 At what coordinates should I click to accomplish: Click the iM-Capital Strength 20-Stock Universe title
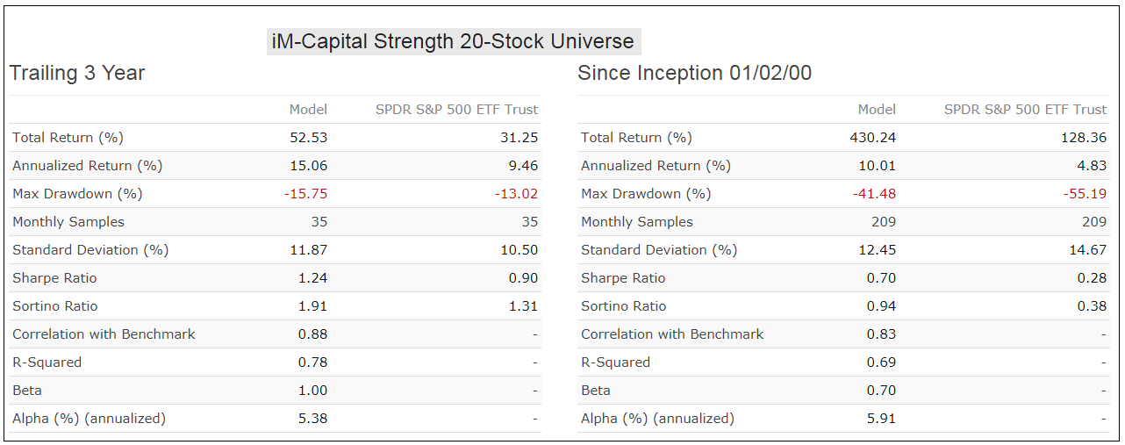click(x=454, y=41)
